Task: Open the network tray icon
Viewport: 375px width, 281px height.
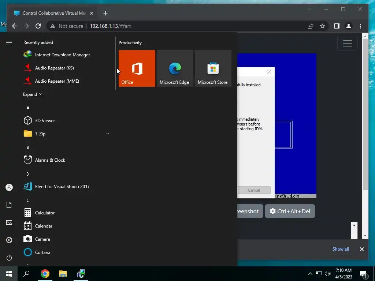Action: [x=319, y=274]
